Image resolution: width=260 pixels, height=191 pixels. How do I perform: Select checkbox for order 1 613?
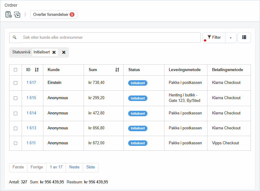(x=16, y=128)
